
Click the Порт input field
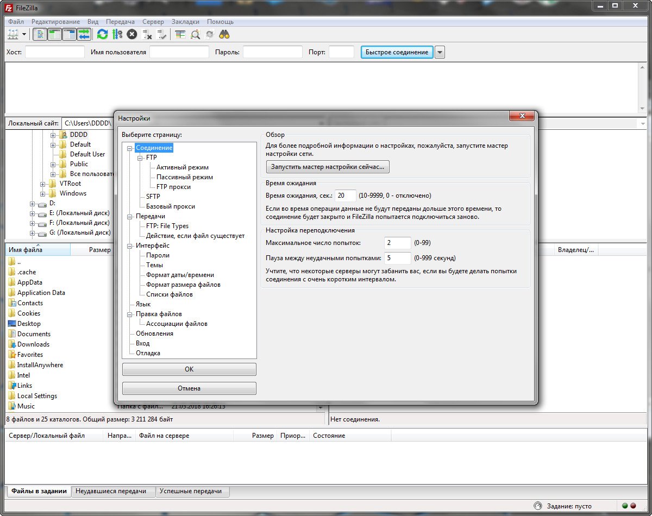point(342,52)
